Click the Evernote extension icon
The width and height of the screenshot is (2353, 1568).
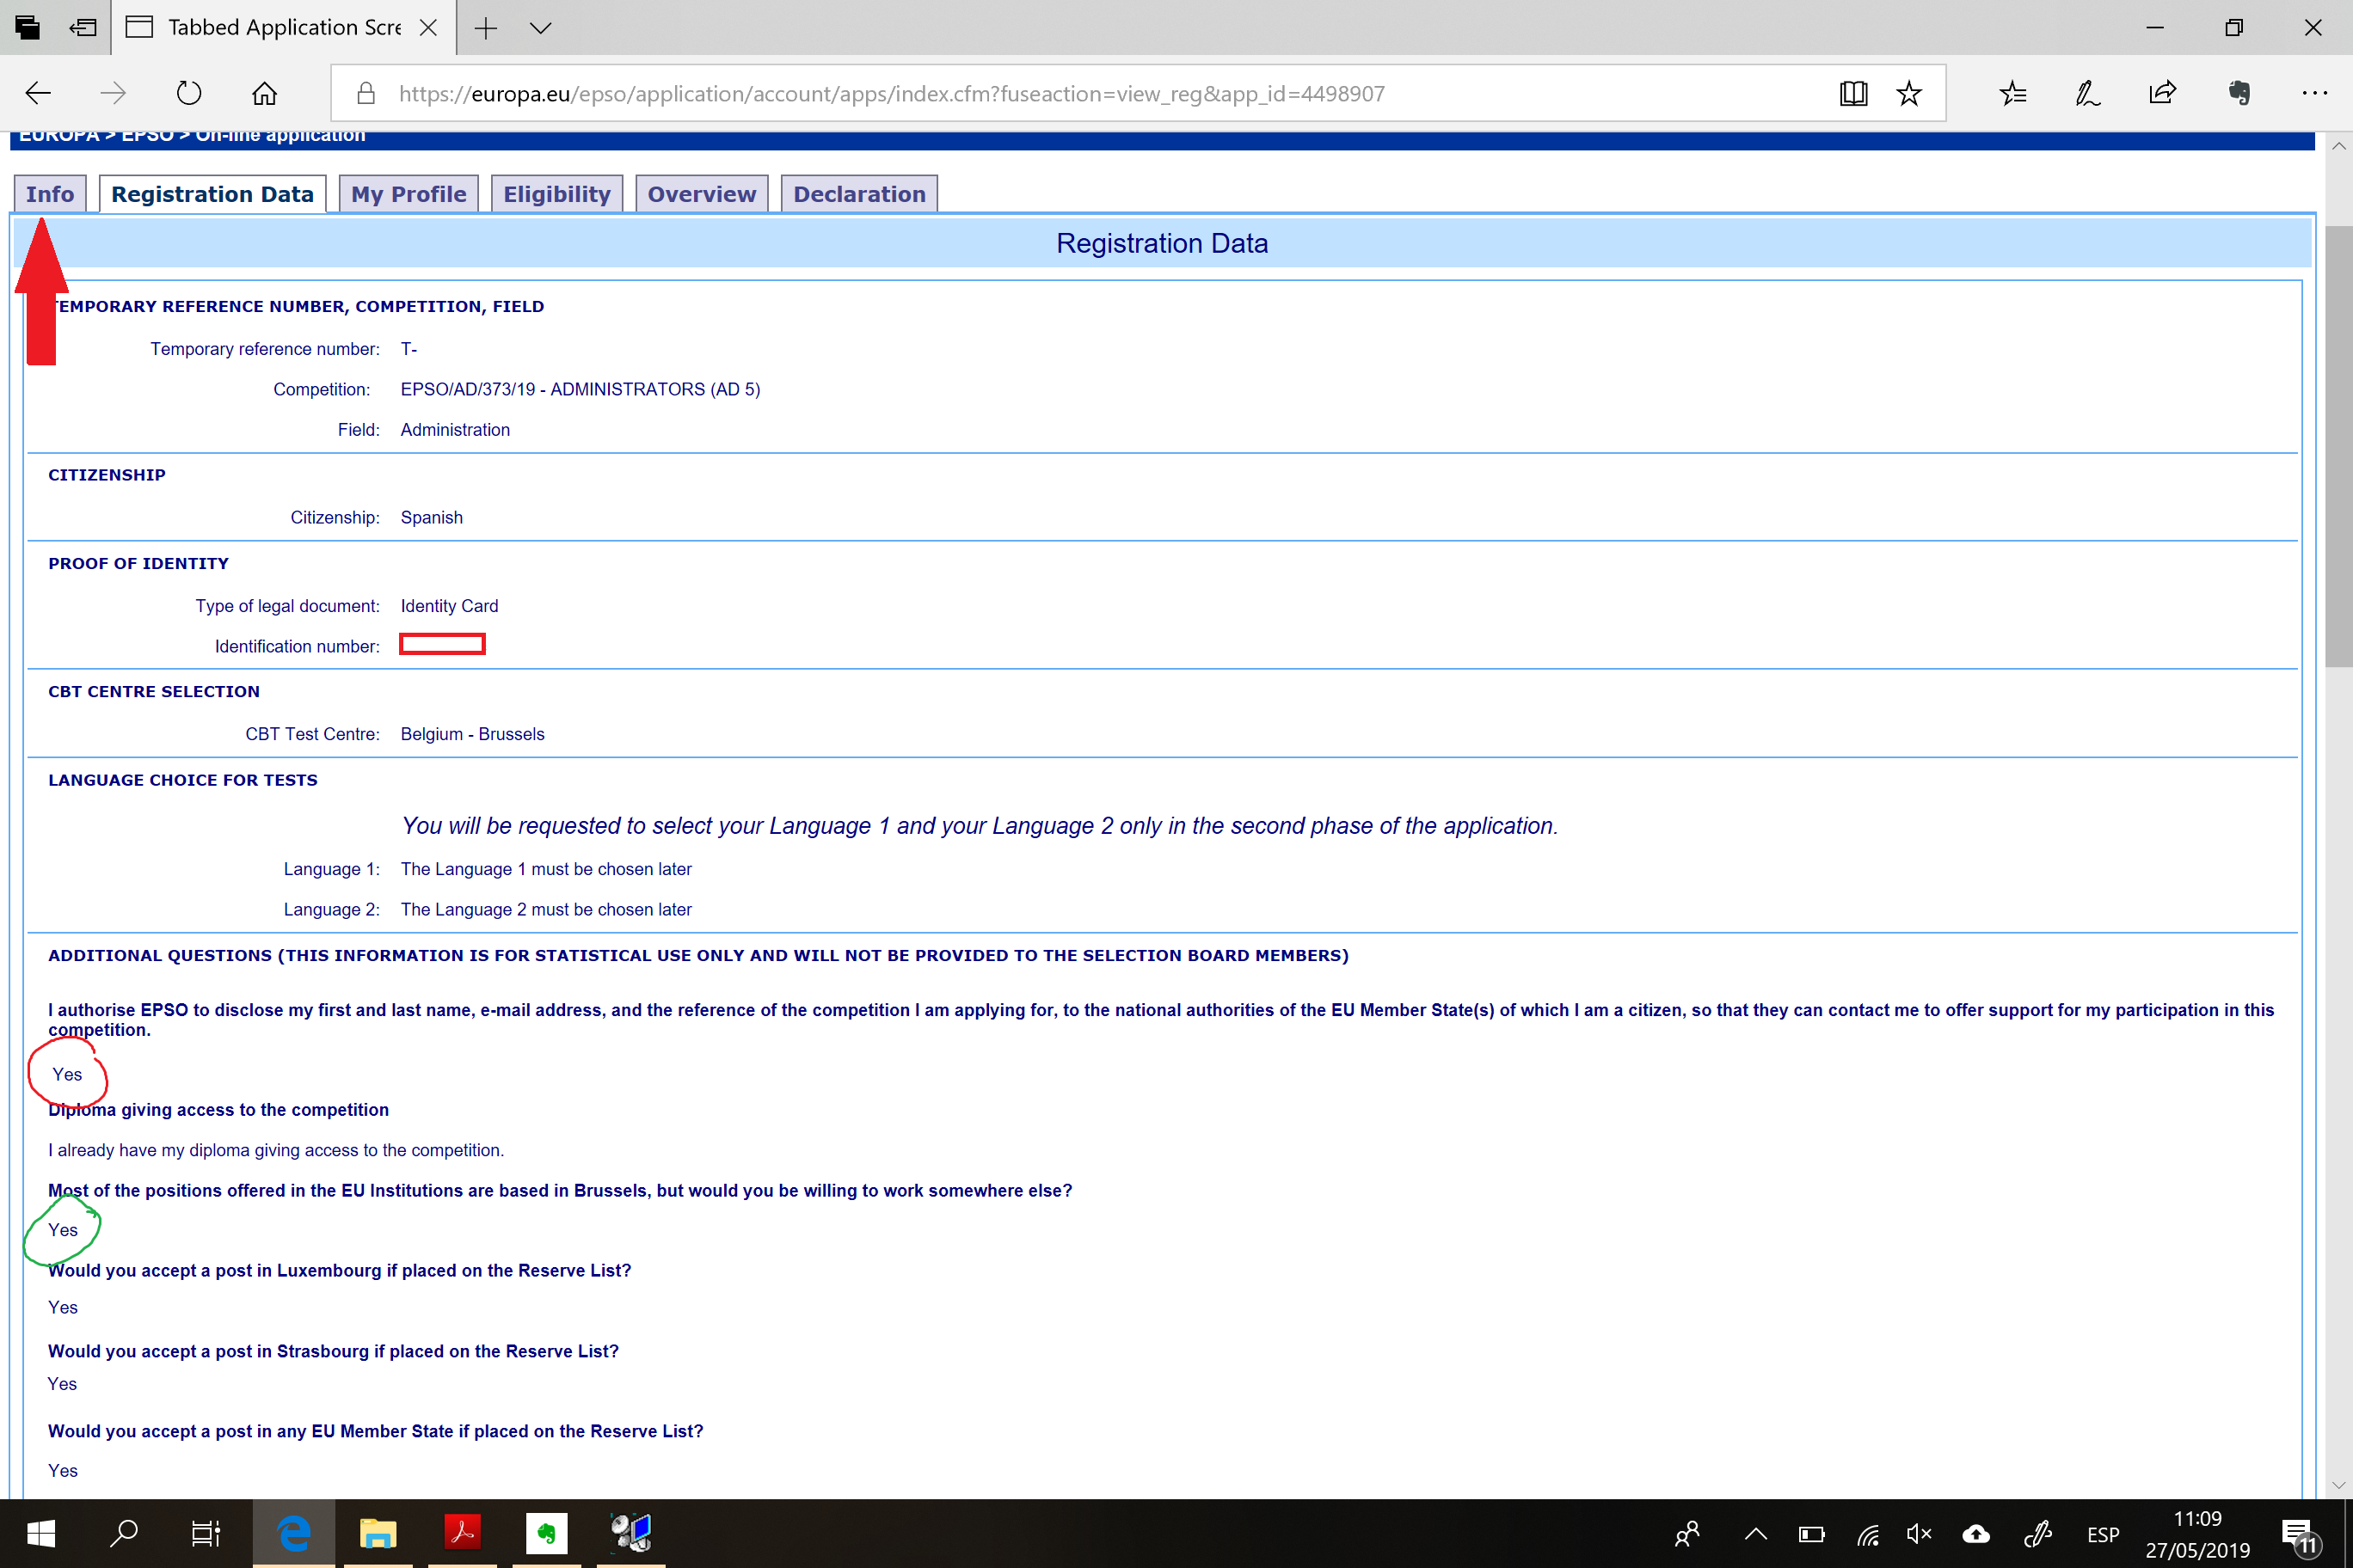2239,93
